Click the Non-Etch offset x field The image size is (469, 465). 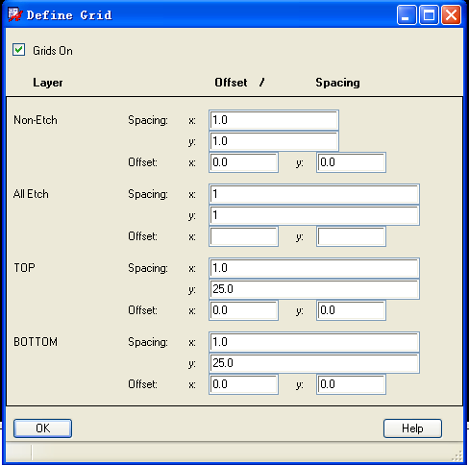[243, 162]
